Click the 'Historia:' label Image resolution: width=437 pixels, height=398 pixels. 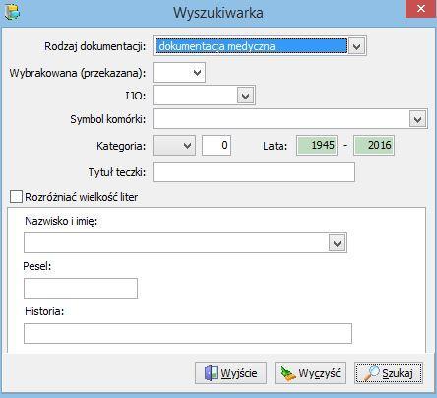(x=44, y=311)
